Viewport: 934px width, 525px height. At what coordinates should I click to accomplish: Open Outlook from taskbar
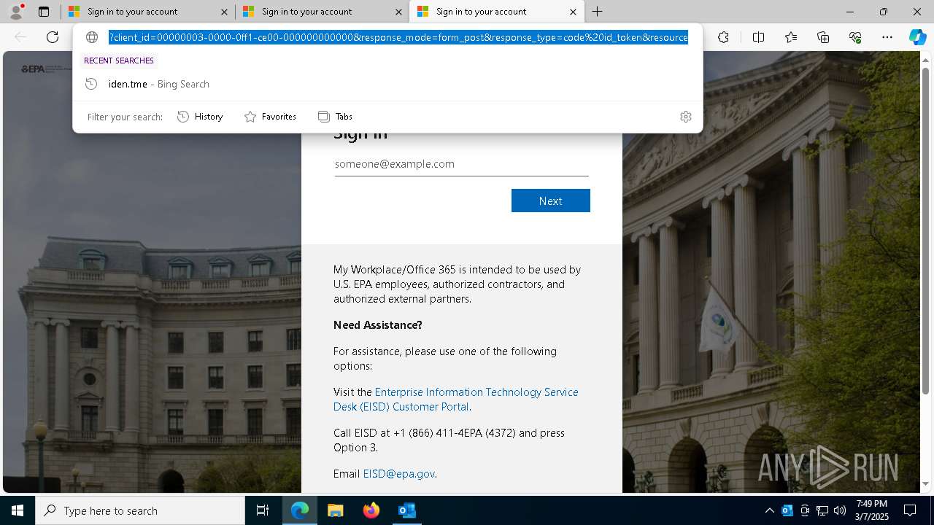tap(407, 510)
